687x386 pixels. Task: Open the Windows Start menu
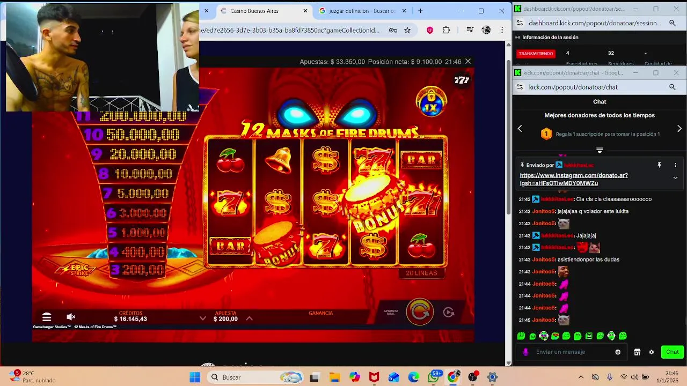pyautogui.click(x=194, y=377)
